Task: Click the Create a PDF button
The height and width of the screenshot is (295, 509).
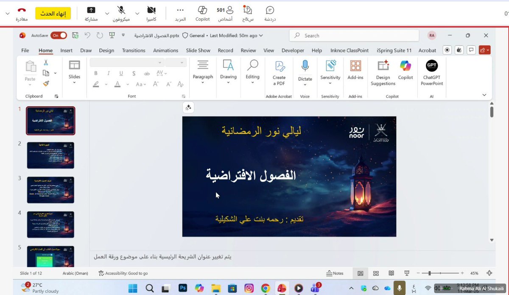Action: coord(279,73)
